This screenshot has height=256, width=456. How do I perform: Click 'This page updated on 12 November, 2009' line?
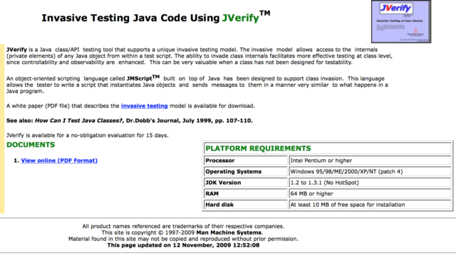pos(183,245)
